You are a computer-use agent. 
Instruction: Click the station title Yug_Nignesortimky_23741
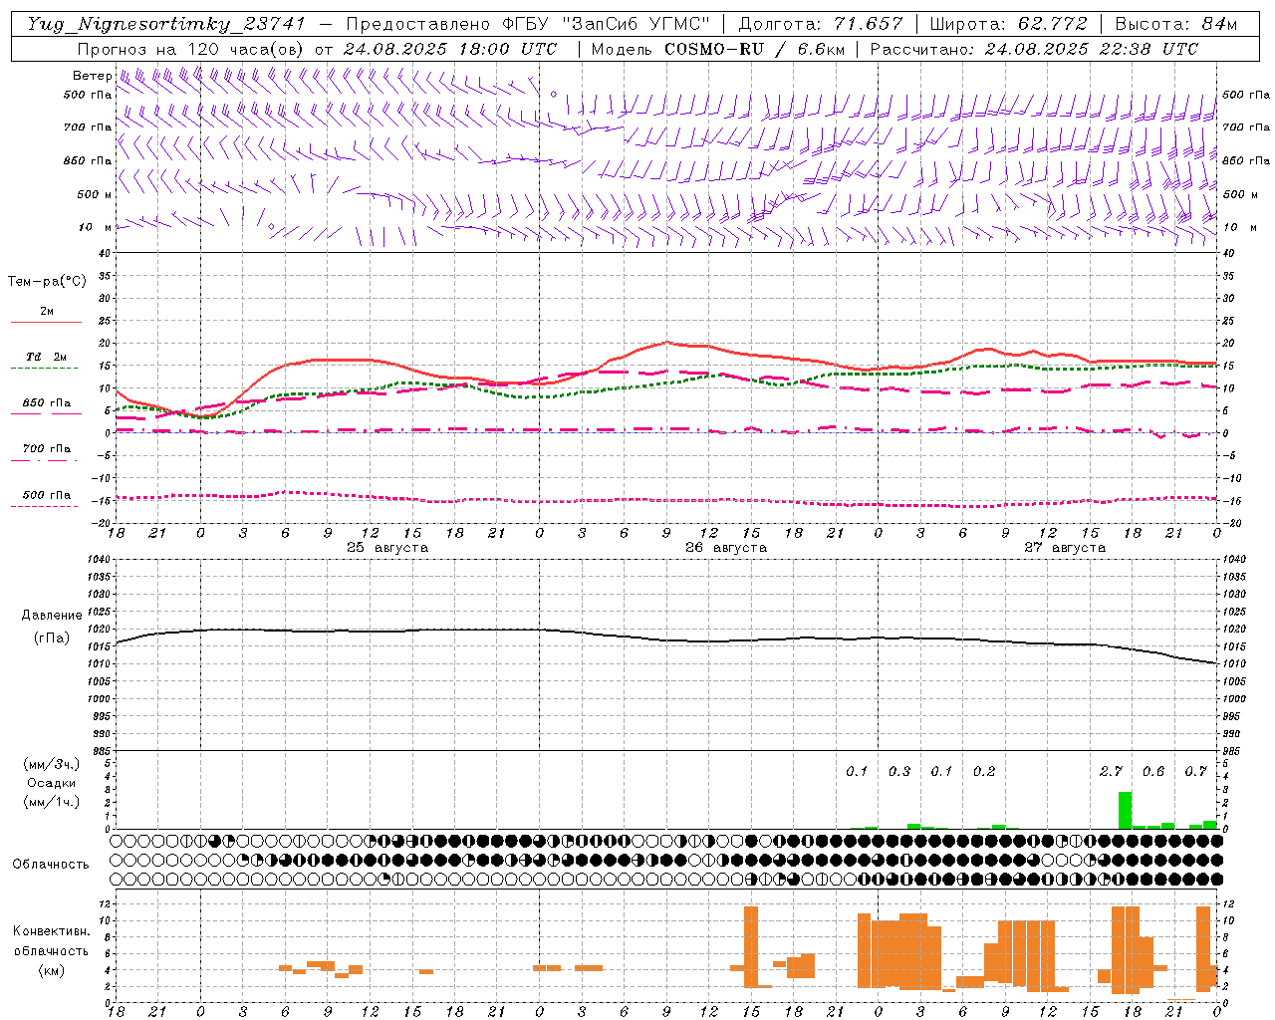pyautogui.click(x=165, y=24)
